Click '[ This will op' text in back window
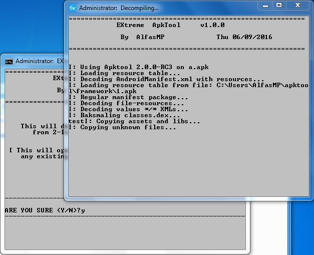 point(37,150)
